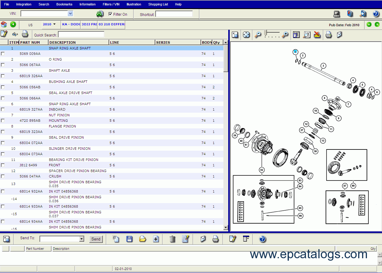Open the Send To dropdown
This screenshot has width=382, height=273.
click(81, 239)
